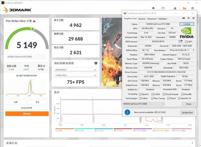The height and width of the screenshot is (147, 201).
Task: Open system info three-dot menu
Action: (x=192, y=143)
